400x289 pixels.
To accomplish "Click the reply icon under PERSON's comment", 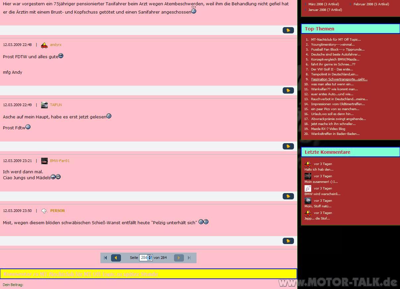I will coord(288,241).
